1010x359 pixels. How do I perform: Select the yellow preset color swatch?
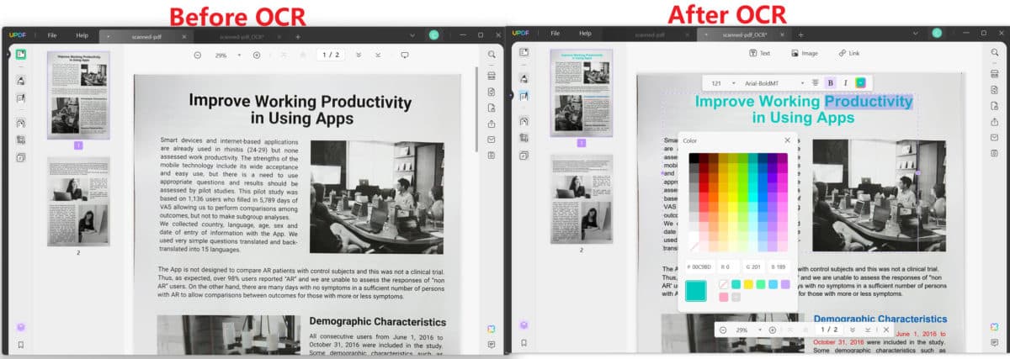pyautogui.click(x=748, y=284)
